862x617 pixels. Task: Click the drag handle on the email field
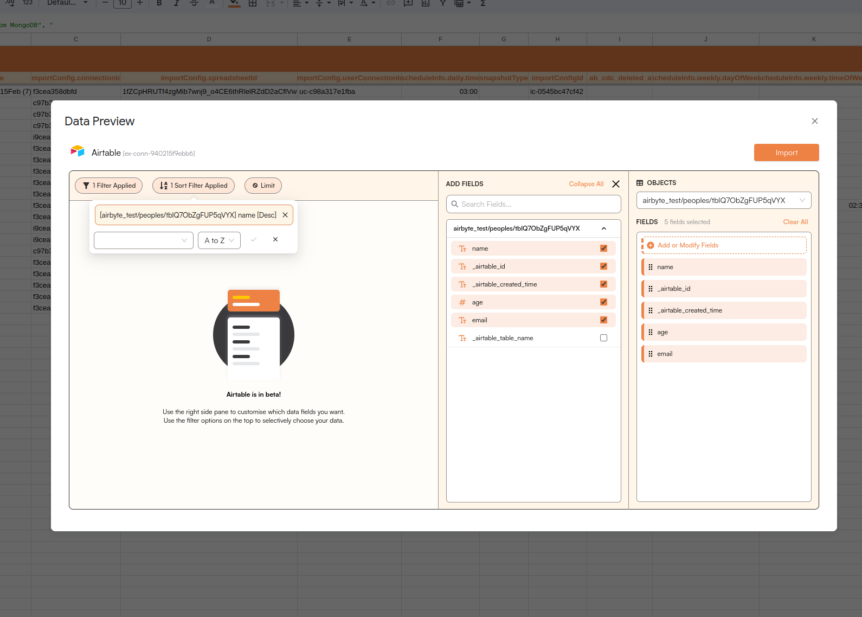pyautogui.click(x=651, y=354)
